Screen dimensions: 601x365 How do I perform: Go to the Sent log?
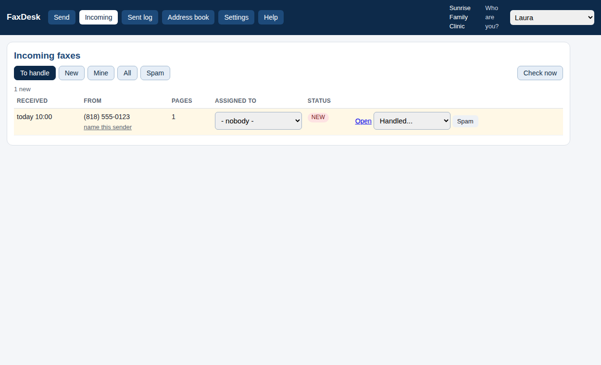click(x=140, y=17)
